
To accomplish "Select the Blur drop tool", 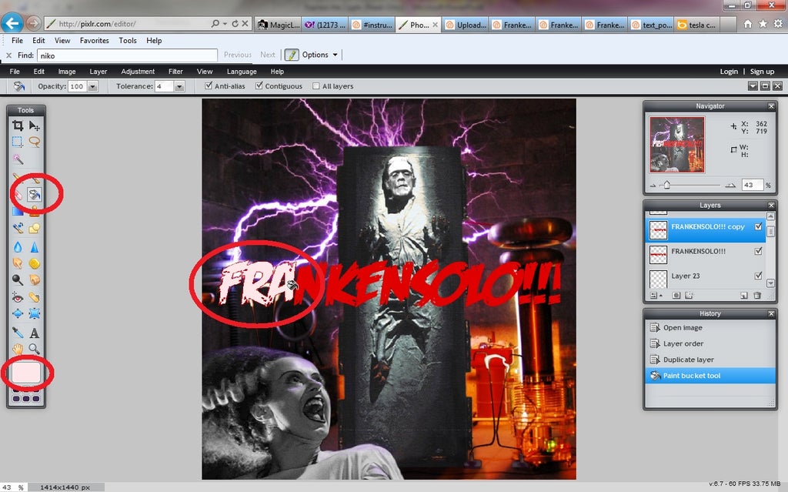I will click(x=18, y=247).
